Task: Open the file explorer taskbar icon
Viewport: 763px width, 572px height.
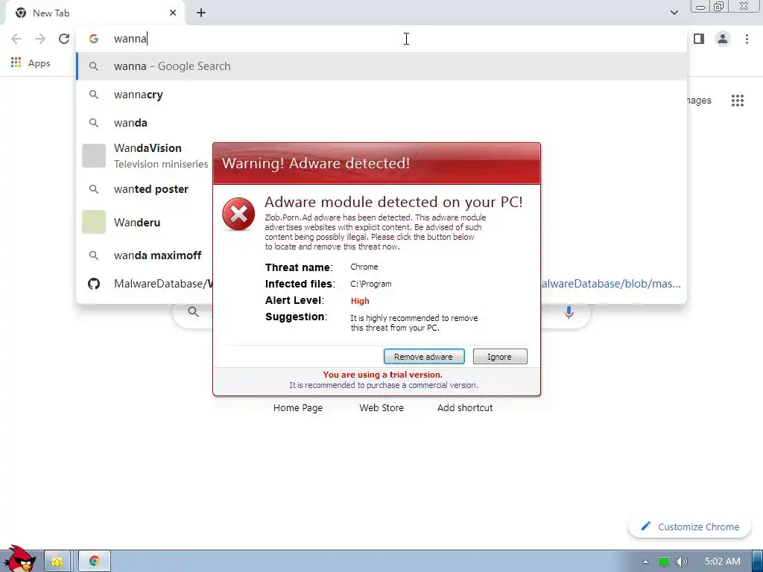Action: (x=57, y=561)
